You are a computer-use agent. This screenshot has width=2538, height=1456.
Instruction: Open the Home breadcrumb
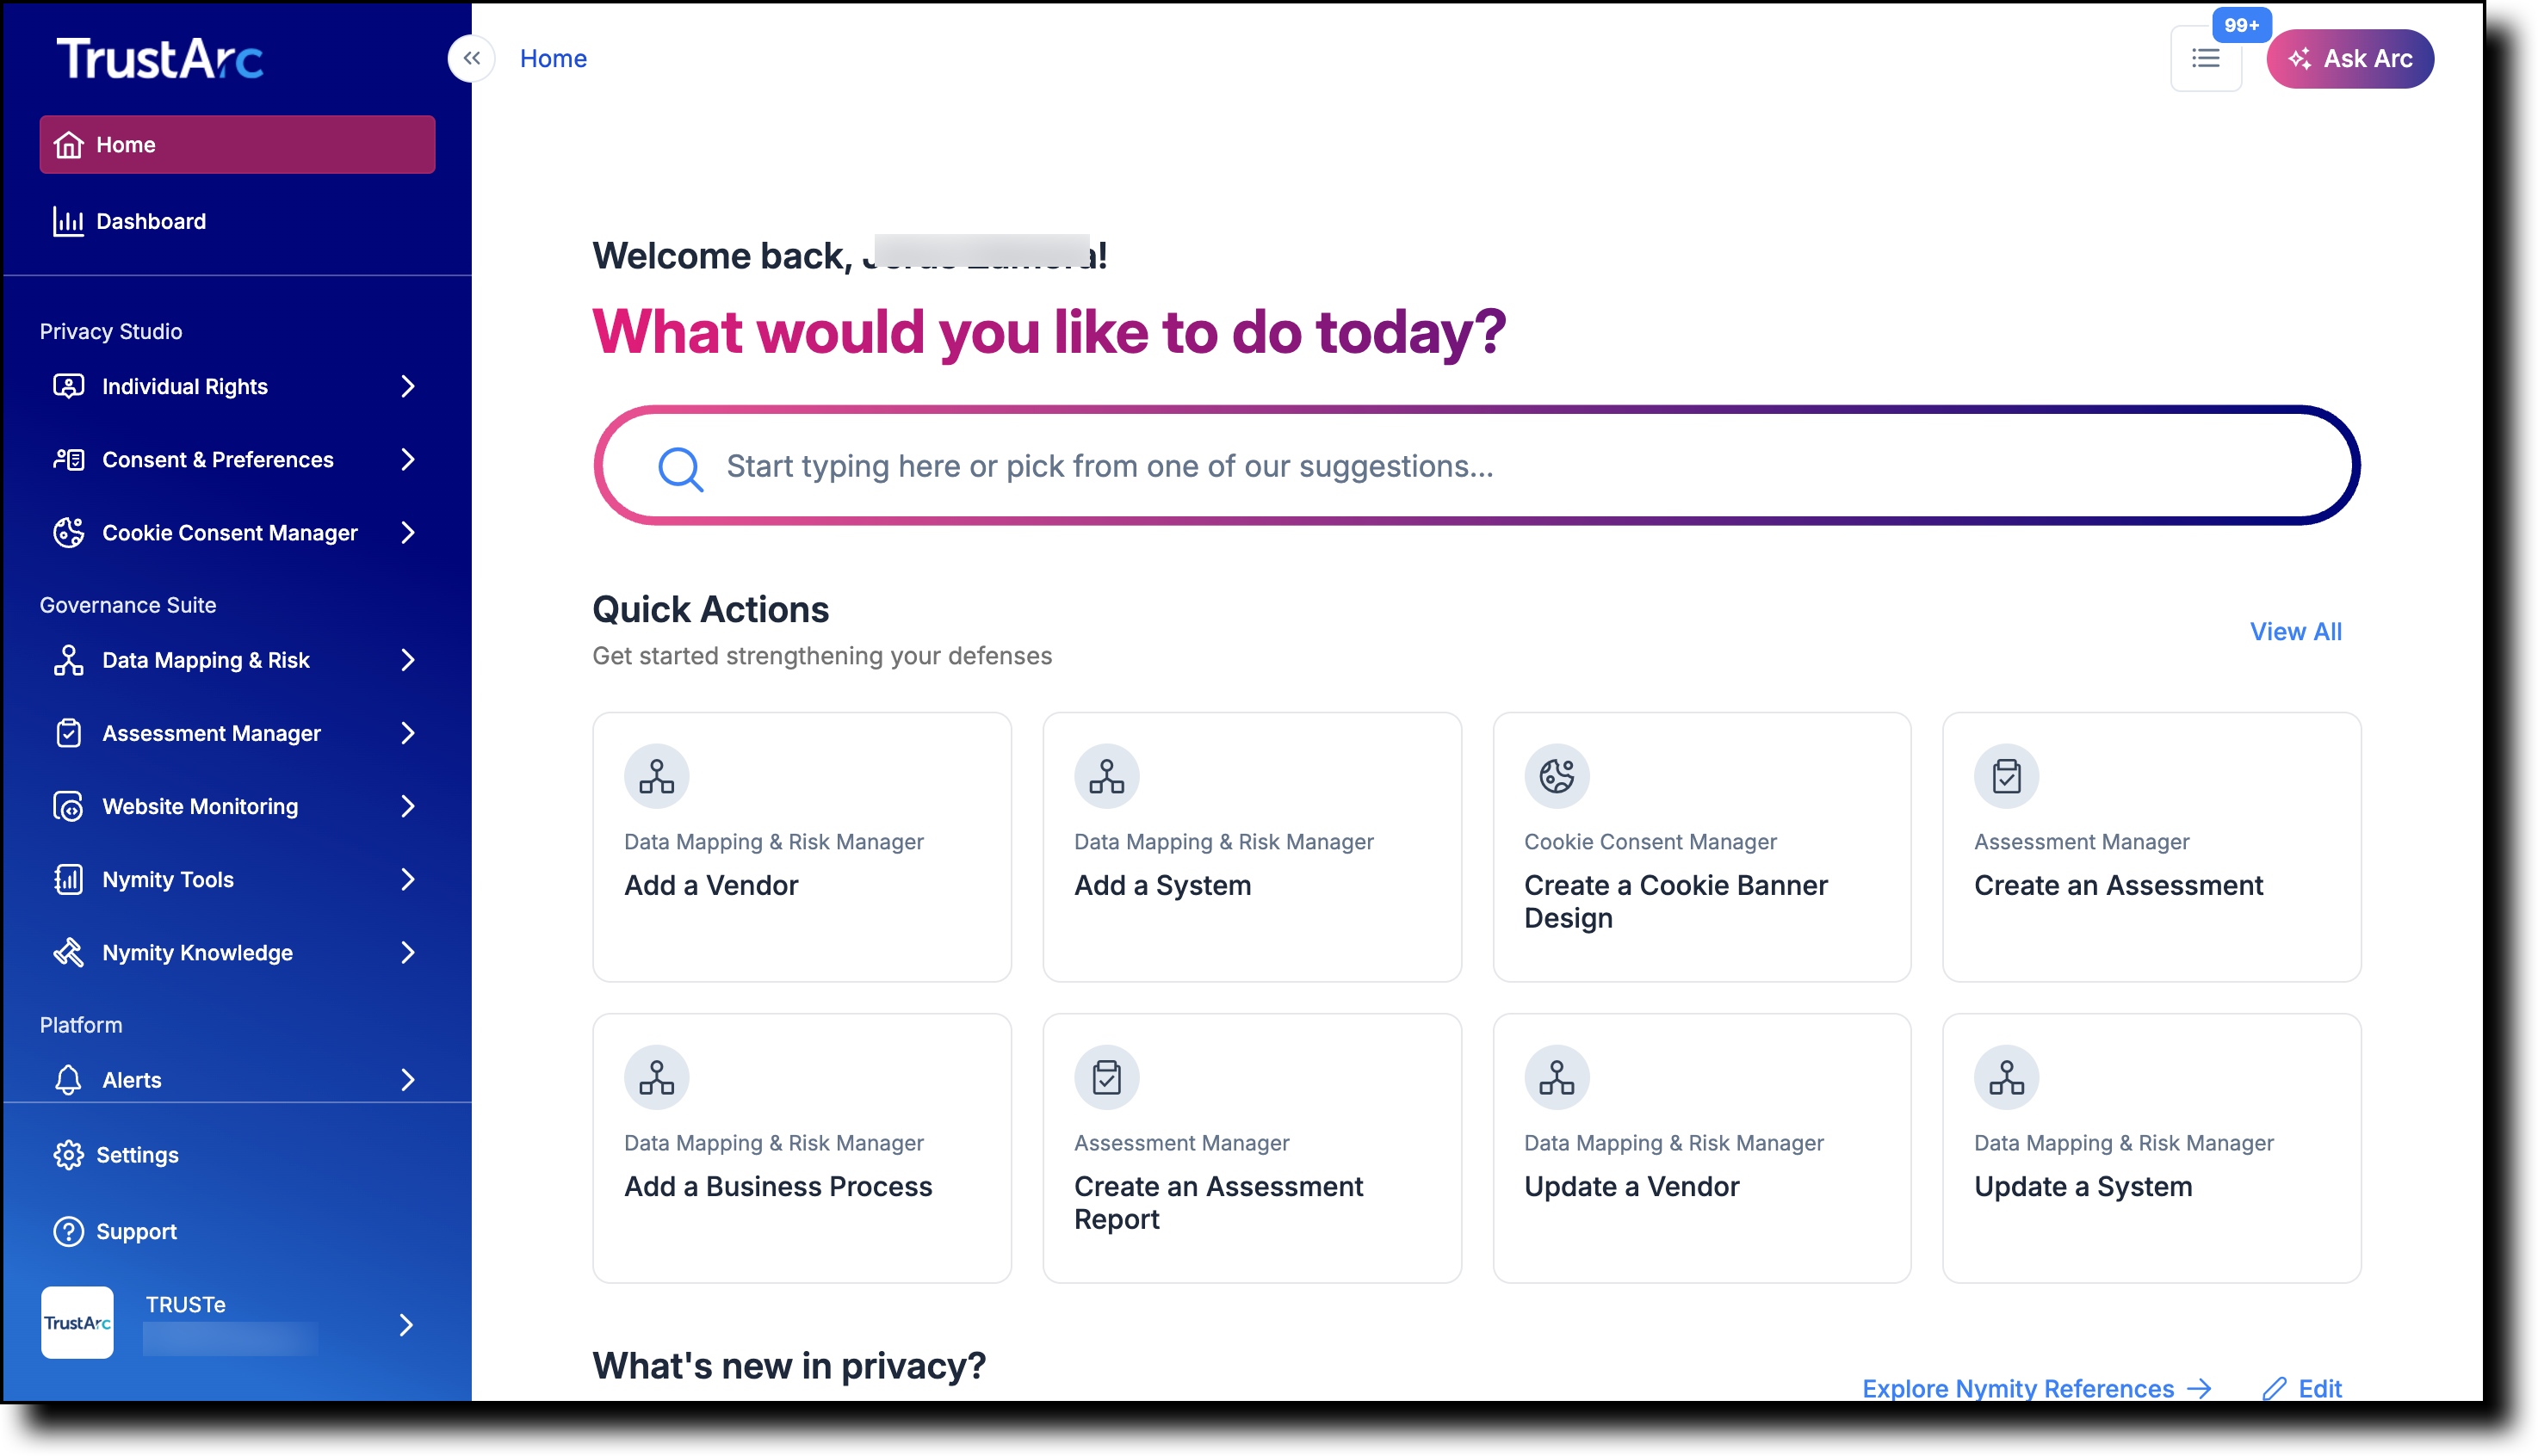pyautogui.click(x=552, y=58)
